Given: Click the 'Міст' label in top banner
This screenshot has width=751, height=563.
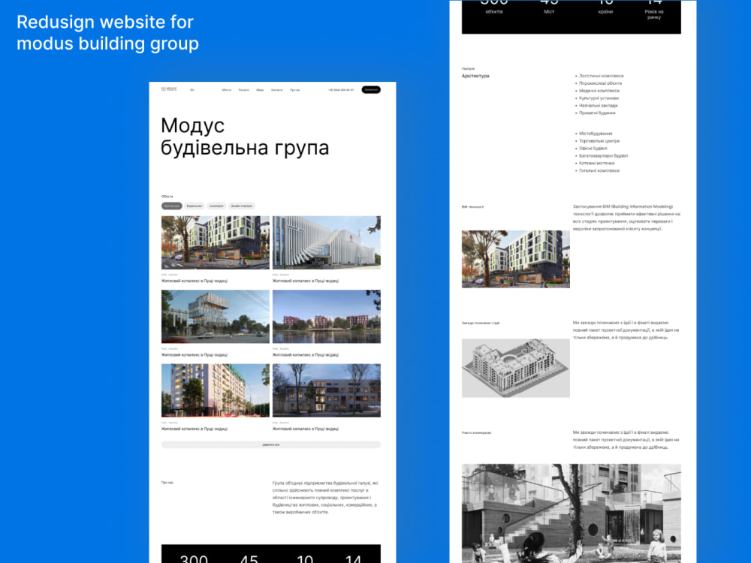Looking at the screenshot, I should point(549,12).
